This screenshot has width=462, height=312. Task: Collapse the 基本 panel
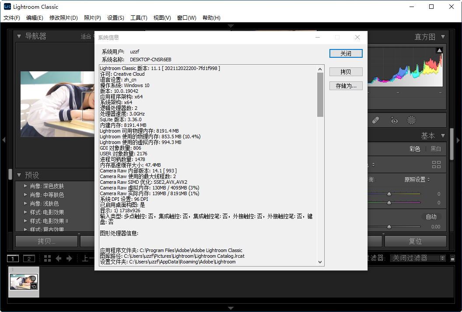(x=442, y=135)
